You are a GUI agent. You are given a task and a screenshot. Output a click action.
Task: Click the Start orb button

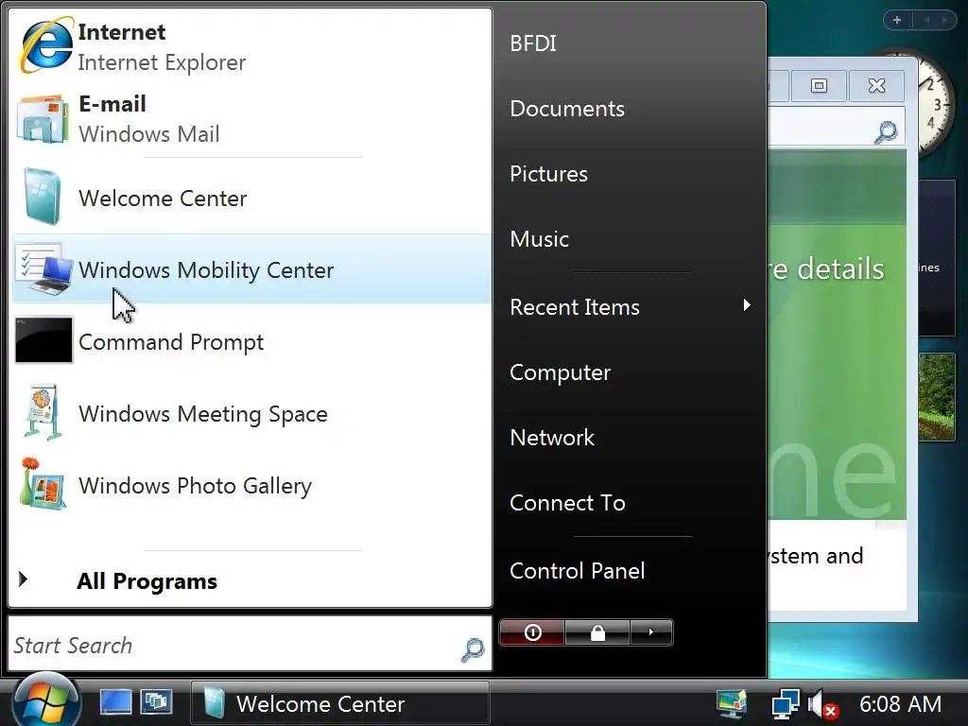[45, 700]
